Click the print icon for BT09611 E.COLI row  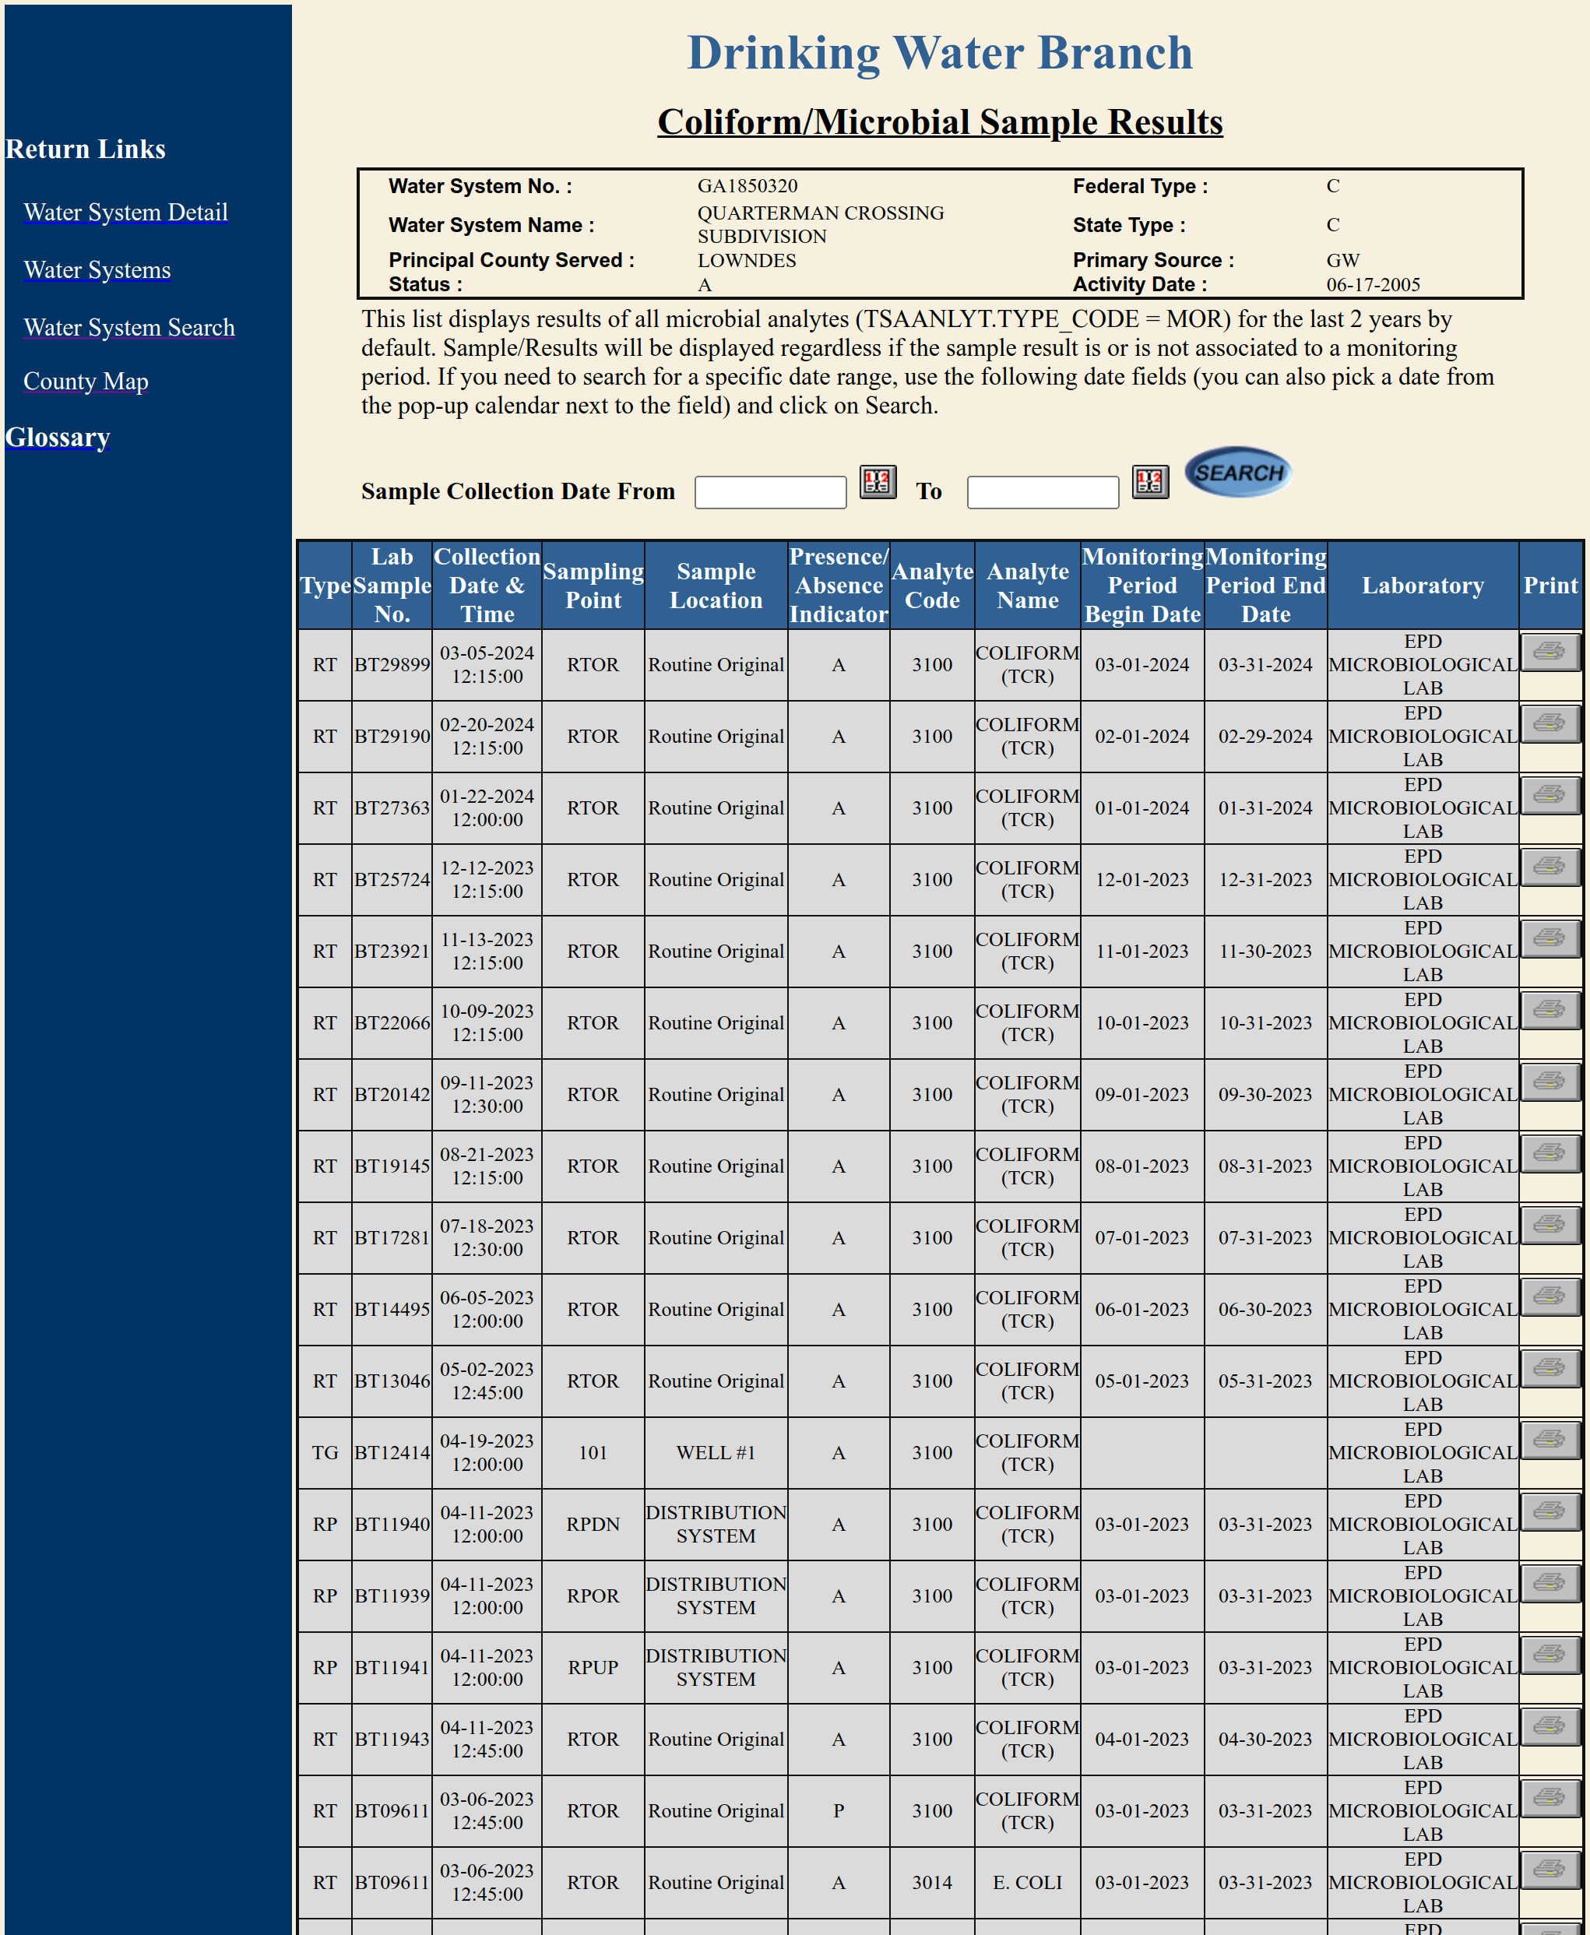point(1548,1867)
